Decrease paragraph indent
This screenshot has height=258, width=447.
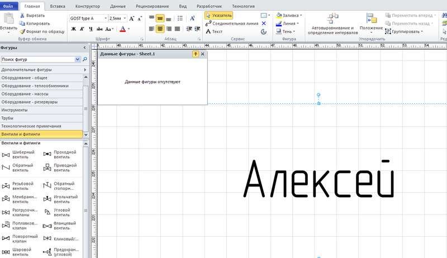(x=189, y=29)
